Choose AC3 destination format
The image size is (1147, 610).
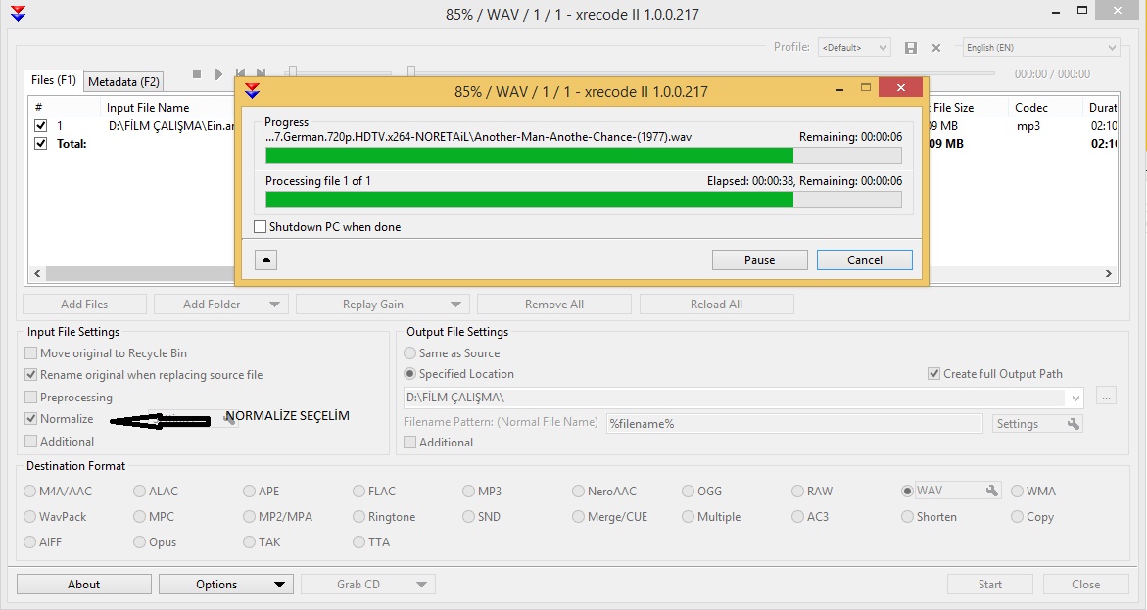pos(798,516)
